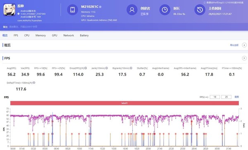
Task: Click the help icon next to Jank(/10min)
Action: coord(107,68)
